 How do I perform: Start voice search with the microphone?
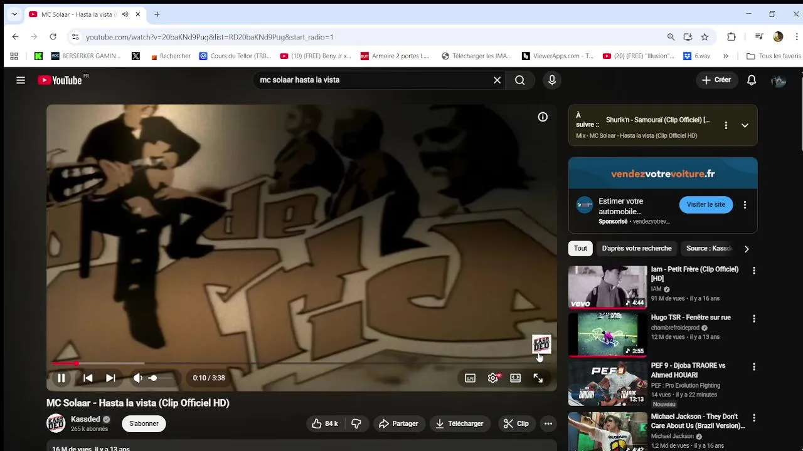pos(552,80)
